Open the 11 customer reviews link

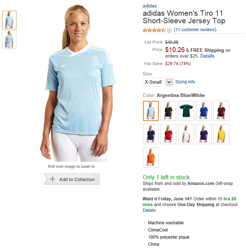(195, 30)
